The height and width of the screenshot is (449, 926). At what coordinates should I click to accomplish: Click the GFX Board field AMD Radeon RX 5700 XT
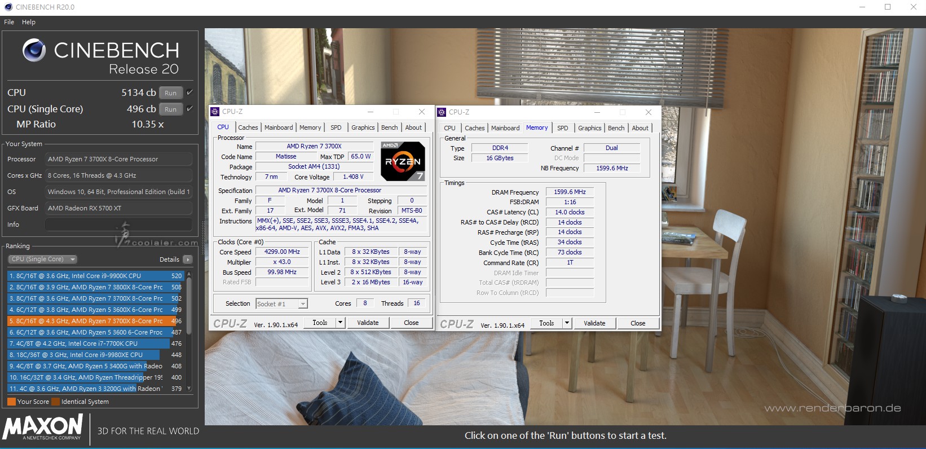[x=118, y=208]
